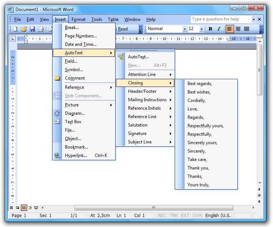This screenshot has height=227, width=273.
Task: Toggle Center alignment
Action: [x=238, y=29]
